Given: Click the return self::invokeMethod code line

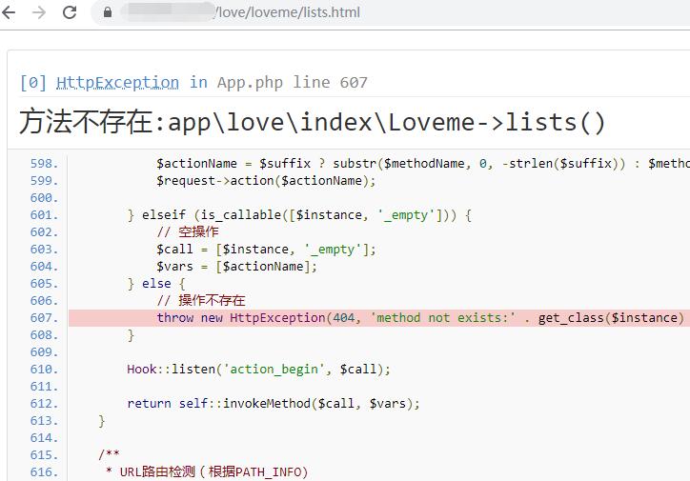Looking at the screenshot, I should [273, 404].
